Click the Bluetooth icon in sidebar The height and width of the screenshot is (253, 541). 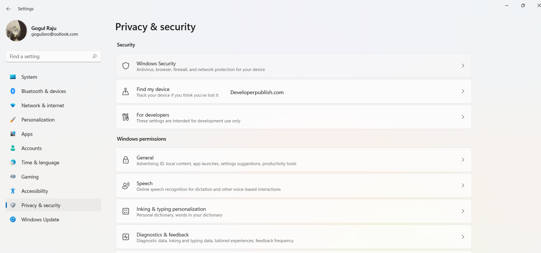(x=13, y=91)
